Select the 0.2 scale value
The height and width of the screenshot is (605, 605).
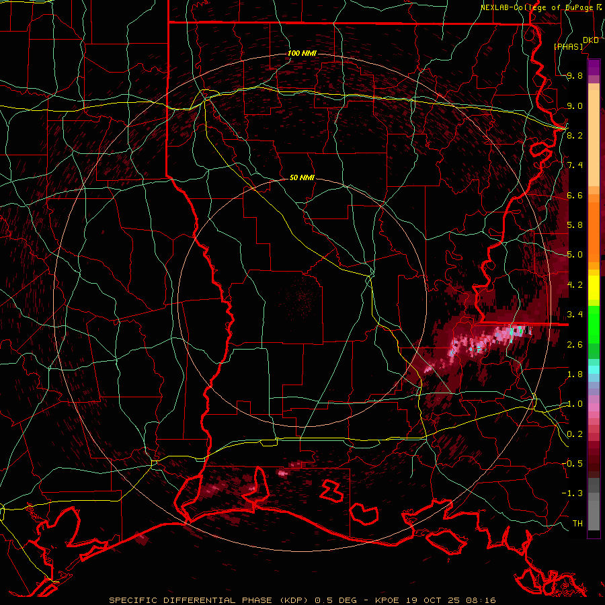[x=575, y=434]
